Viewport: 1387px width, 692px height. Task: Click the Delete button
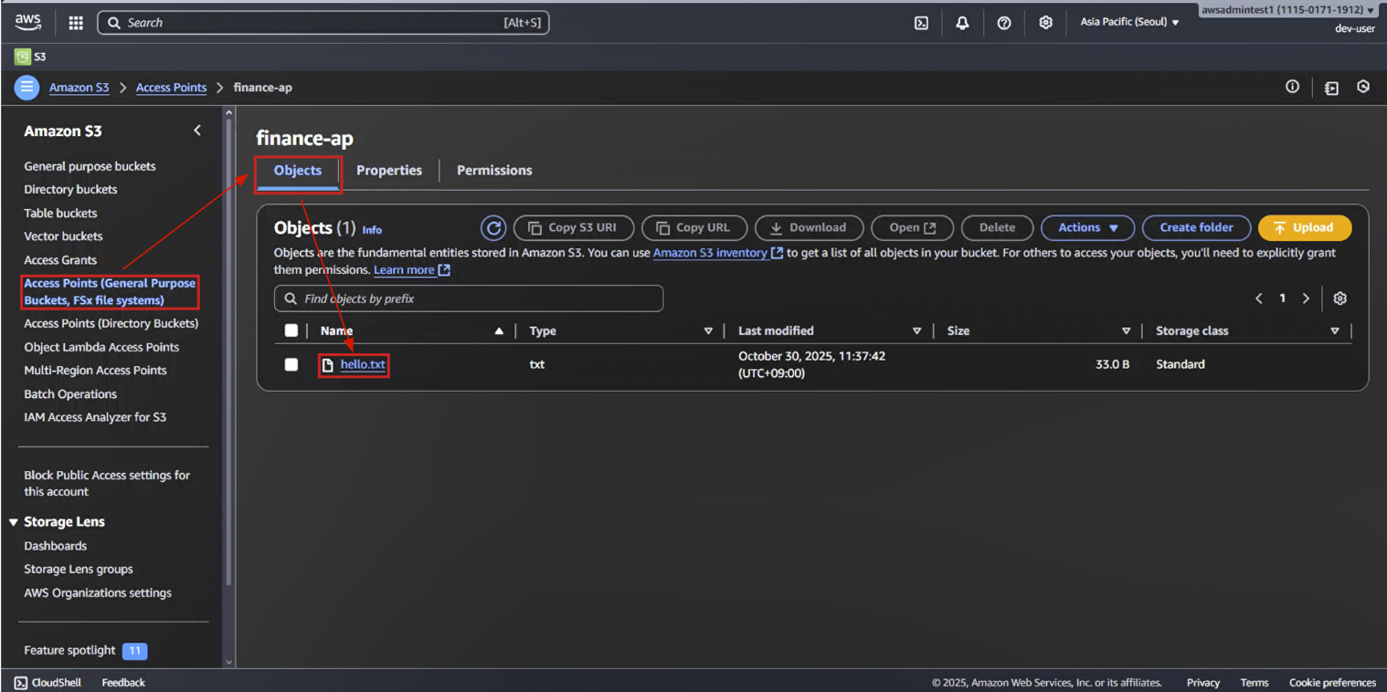997,227
